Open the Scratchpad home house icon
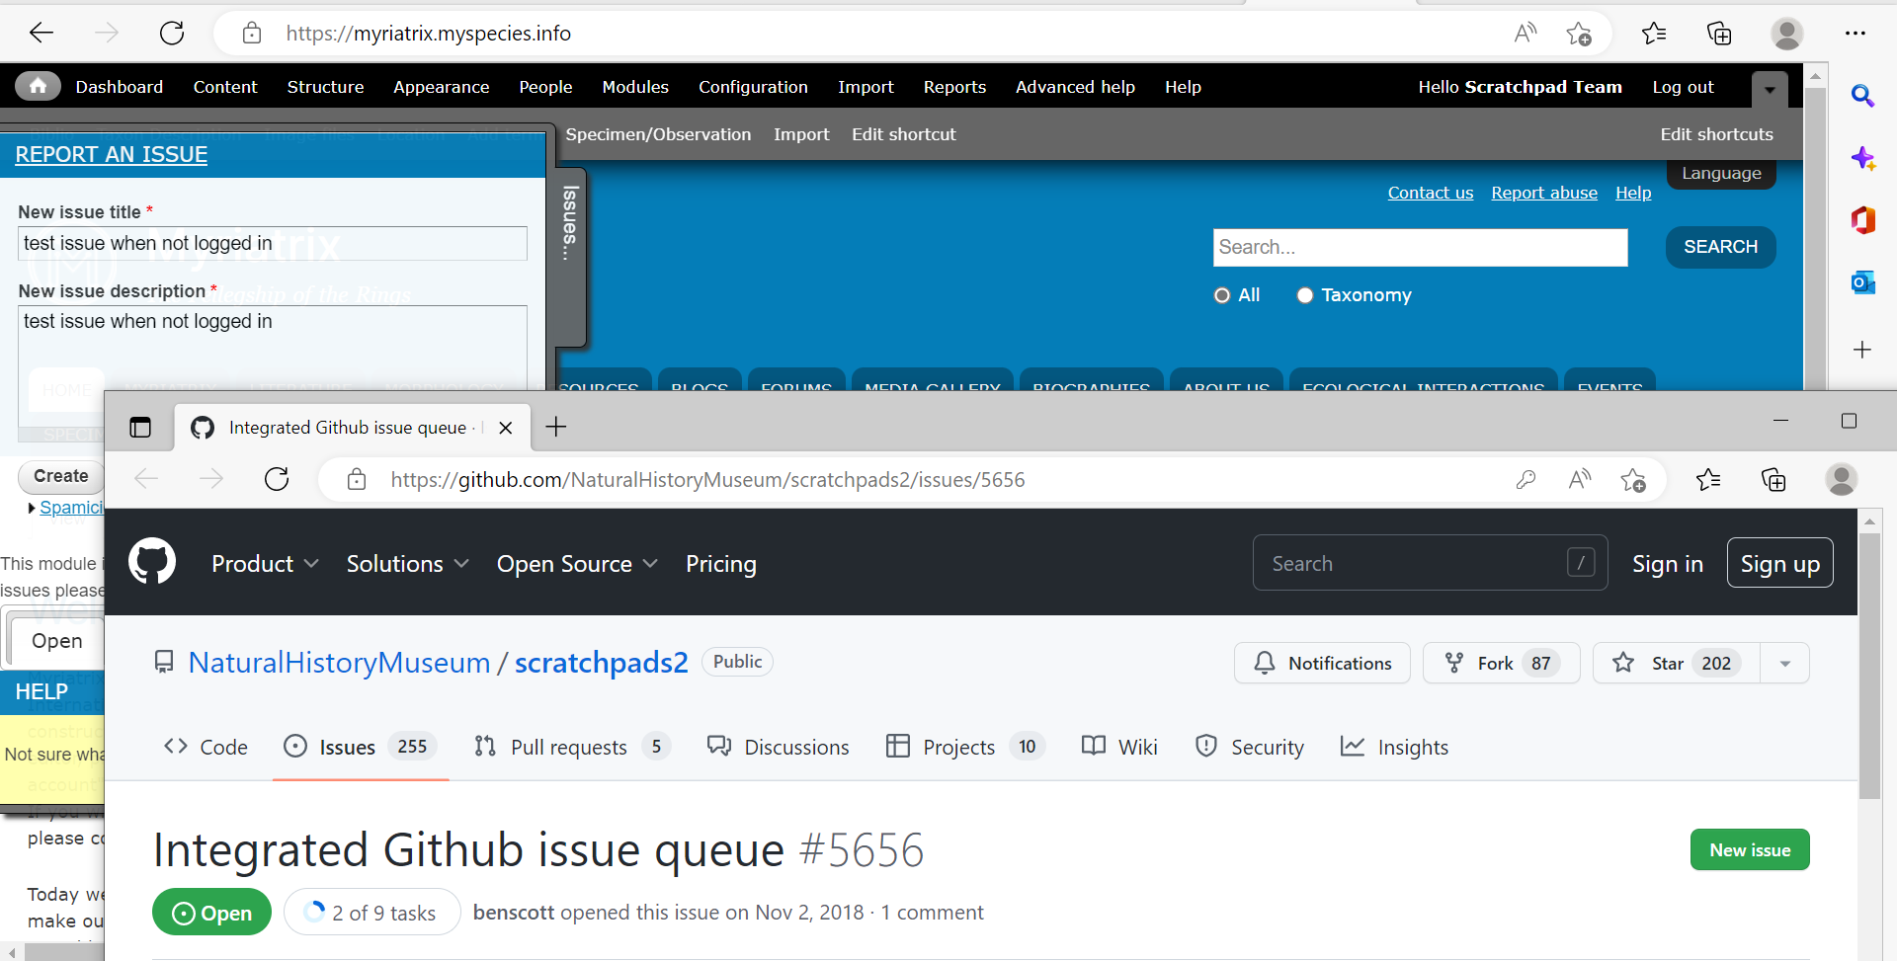The height and width of the screenshot is (961, 1897). [37, 86]
